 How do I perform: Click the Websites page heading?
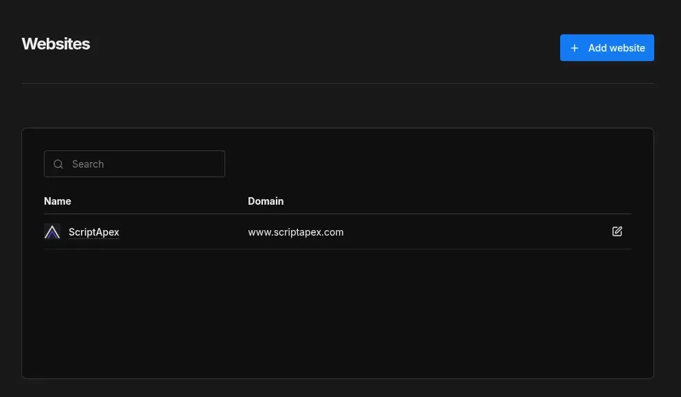coord(56,43)
